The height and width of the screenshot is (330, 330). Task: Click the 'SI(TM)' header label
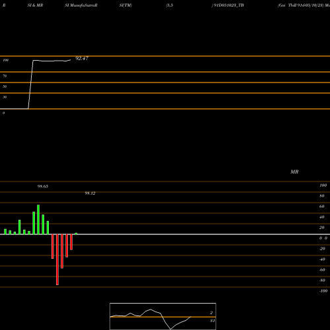point(125,5)
